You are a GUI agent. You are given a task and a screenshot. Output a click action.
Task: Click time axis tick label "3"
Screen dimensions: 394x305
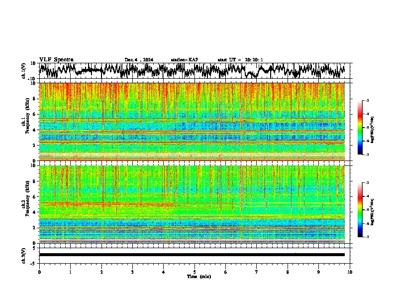point(132,272)
